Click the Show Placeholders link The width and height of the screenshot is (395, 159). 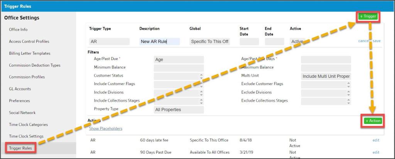106,129
